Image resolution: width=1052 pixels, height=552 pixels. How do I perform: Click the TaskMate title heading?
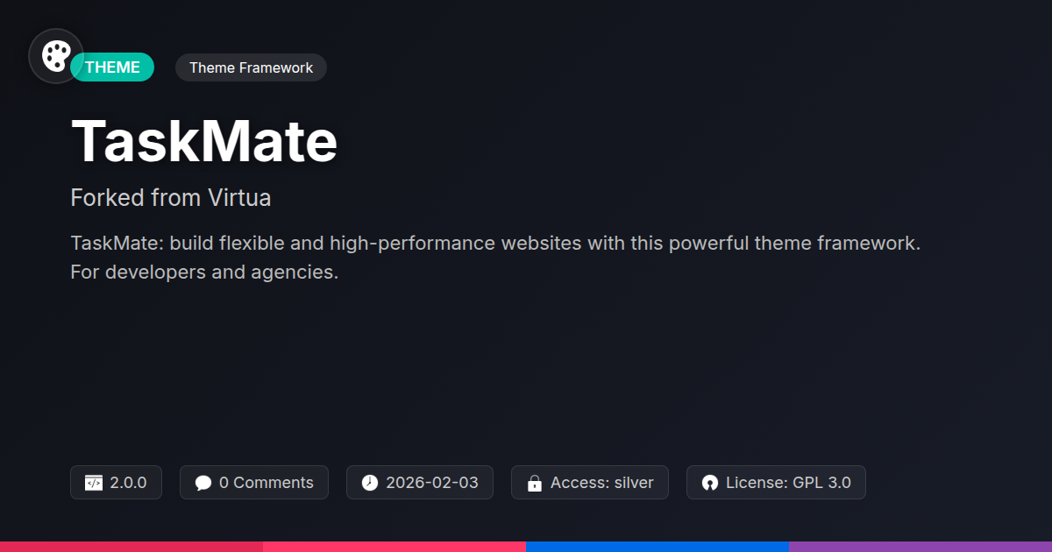[x=204, y=141]
